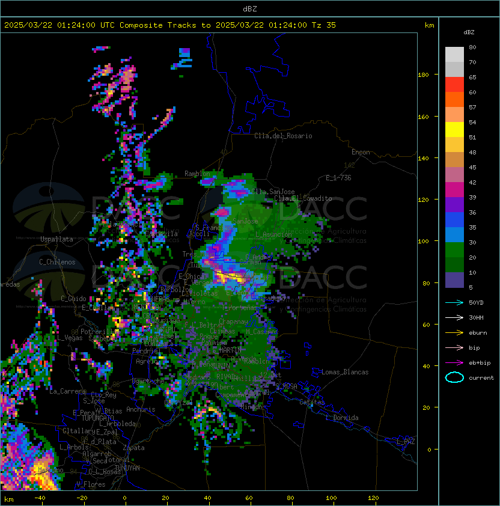Click the 'L_Dormida' map label
500x506 pixels.
pyautogui.click(x=342, y=418)
